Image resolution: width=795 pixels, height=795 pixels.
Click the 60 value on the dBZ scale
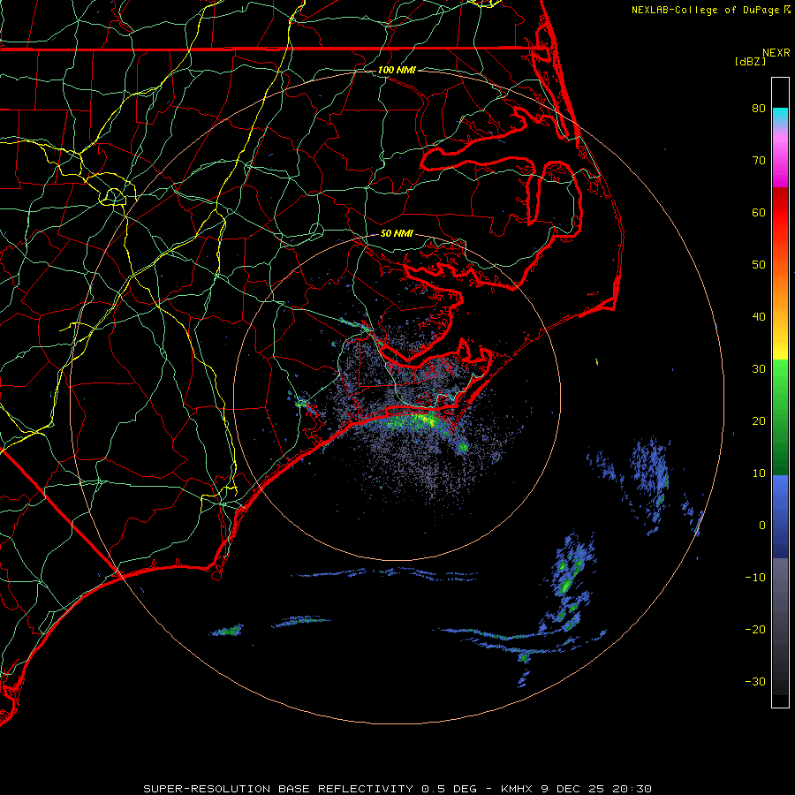pyautogui.click(x=759, y=213)
